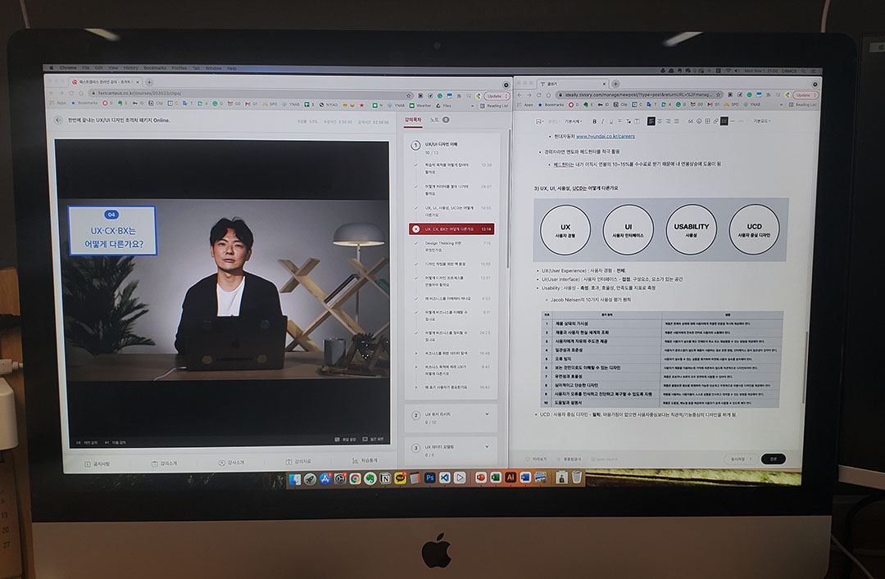Screen dimensions: 885x579
Task: Open the Chrome Update menu in the fastcampus window
Action: [496, 96]
